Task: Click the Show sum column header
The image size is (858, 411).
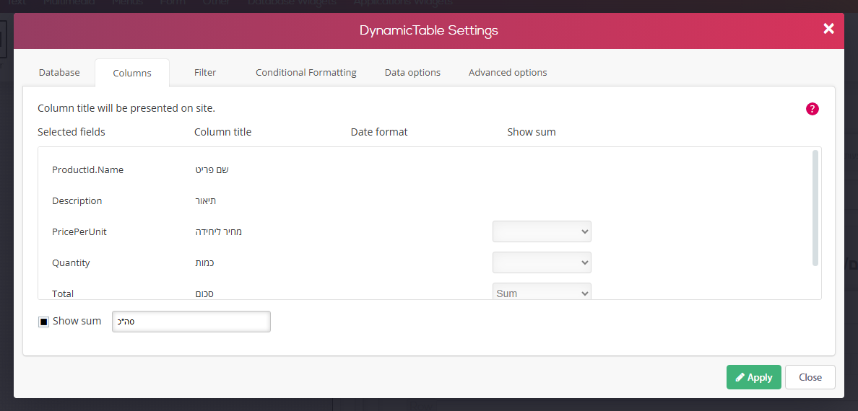Action: click(x=532, y=132)
